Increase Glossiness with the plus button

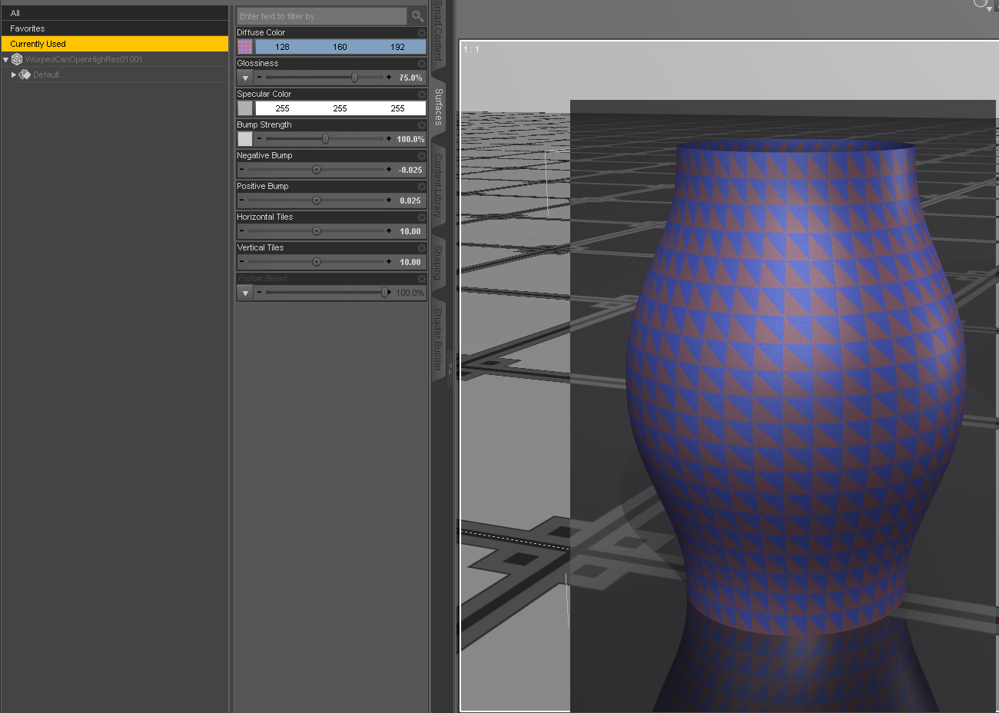tap(389, 78)
